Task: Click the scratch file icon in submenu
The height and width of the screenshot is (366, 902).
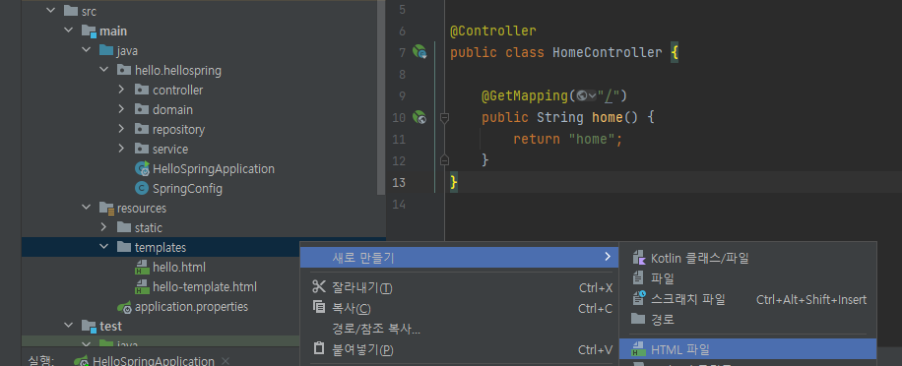Action: coord(638,298)
